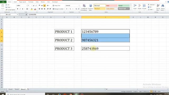Apply the red font color

(x=35, y=9)
